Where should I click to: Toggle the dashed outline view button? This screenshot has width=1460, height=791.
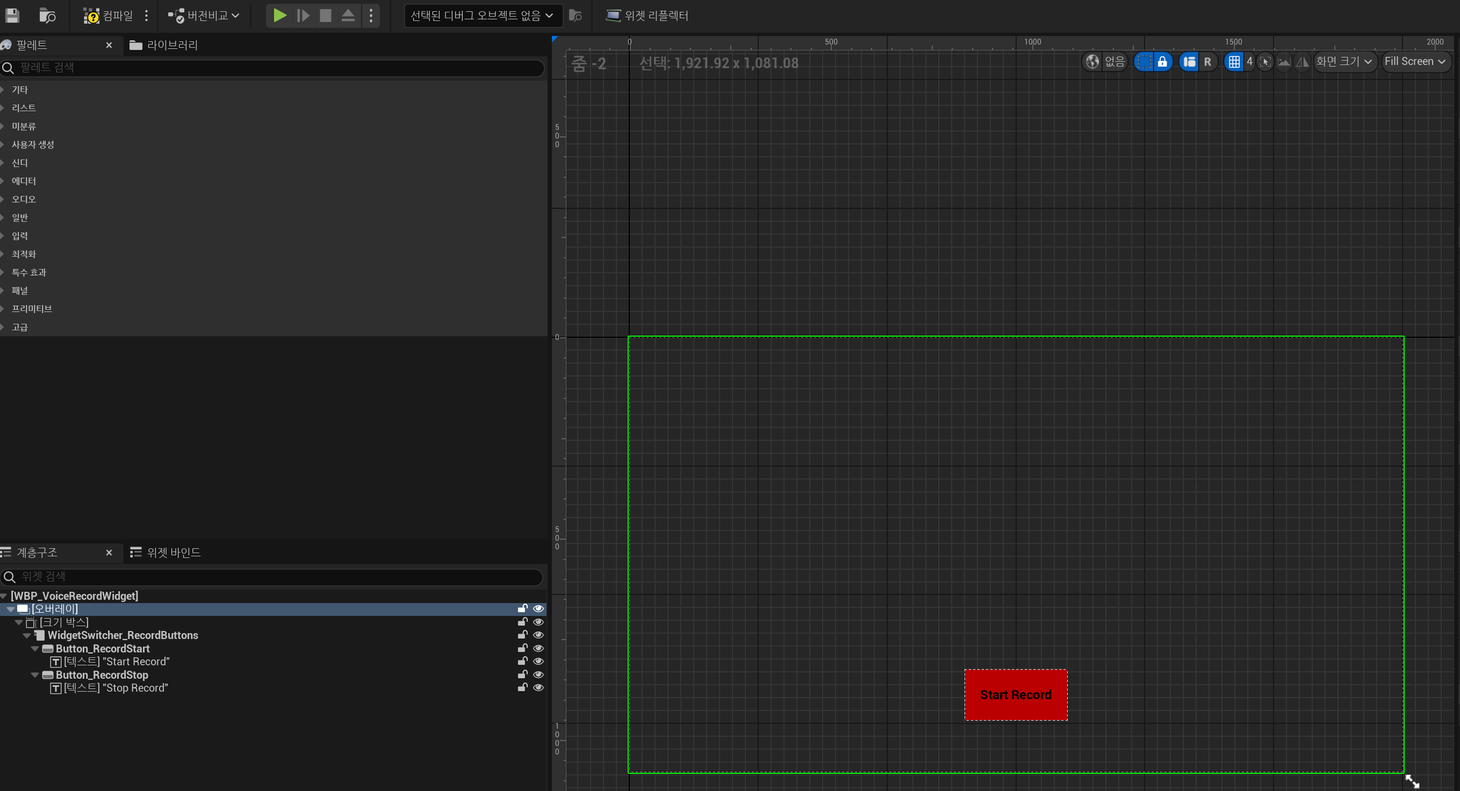point(1145,61)
